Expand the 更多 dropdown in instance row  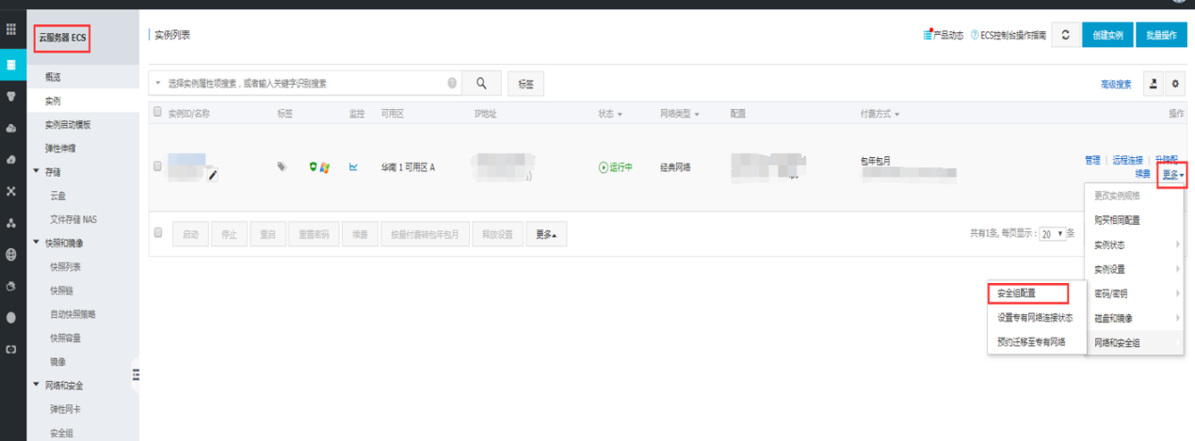(1172, 174)
